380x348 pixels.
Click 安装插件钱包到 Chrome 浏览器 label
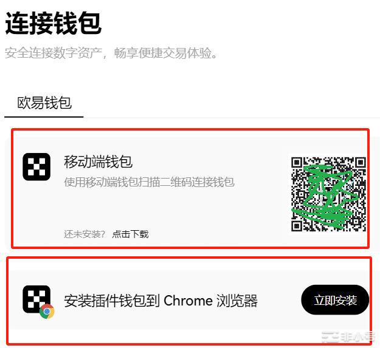(x=161, y=301)
